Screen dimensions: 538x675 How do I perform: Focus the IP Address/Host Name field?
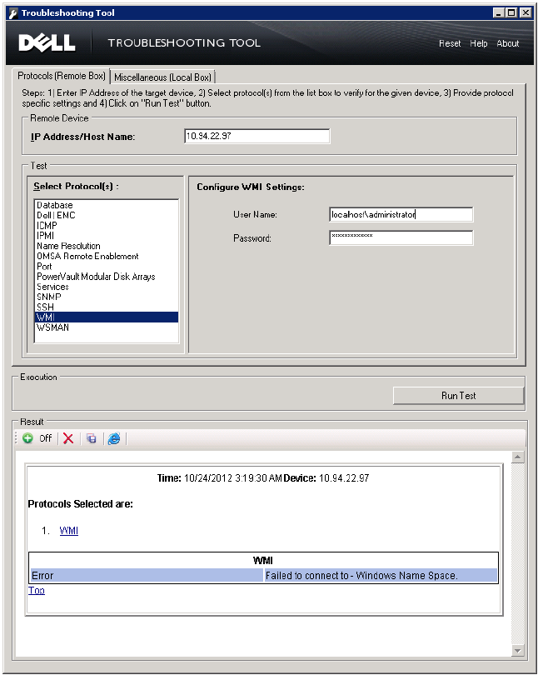coord(257,136)
